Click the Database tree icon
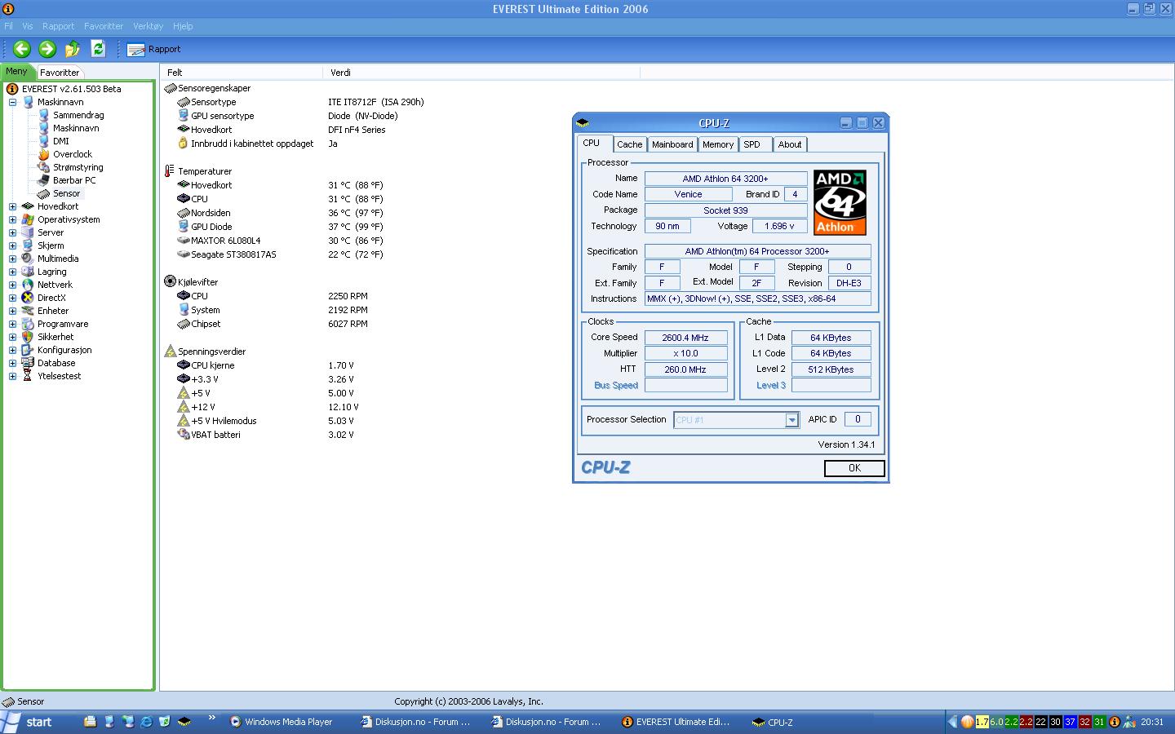Screen dimensions: 1175x734 click(x=28, y=363)
